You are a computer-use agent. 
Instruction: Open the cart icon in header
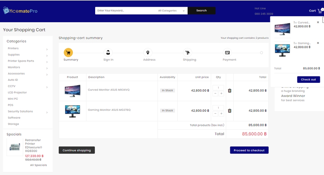[320, 10]
